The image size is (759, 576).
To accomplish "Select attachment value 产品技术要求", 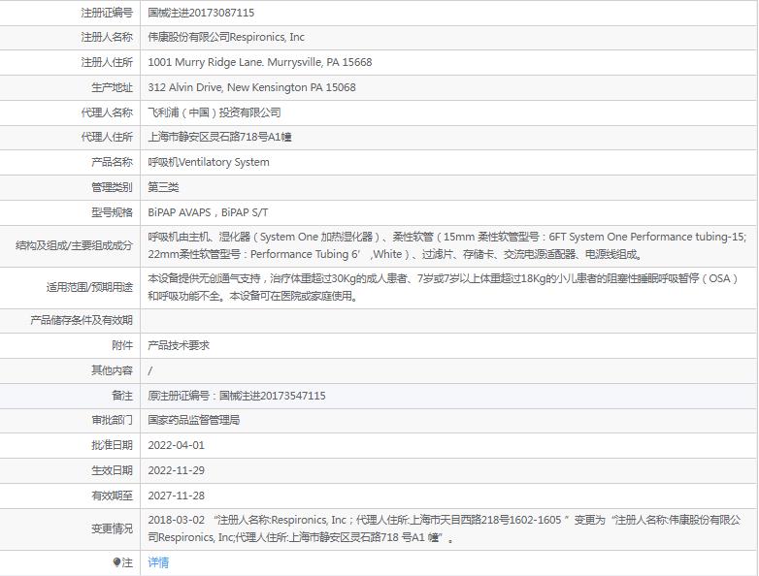I will [x=179, y=345].
